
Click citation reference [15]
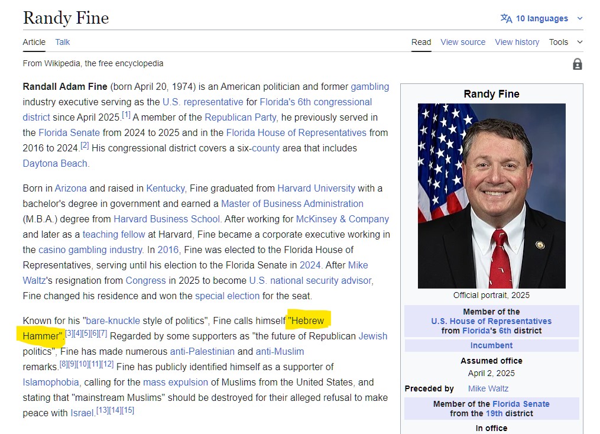[128, 410]
